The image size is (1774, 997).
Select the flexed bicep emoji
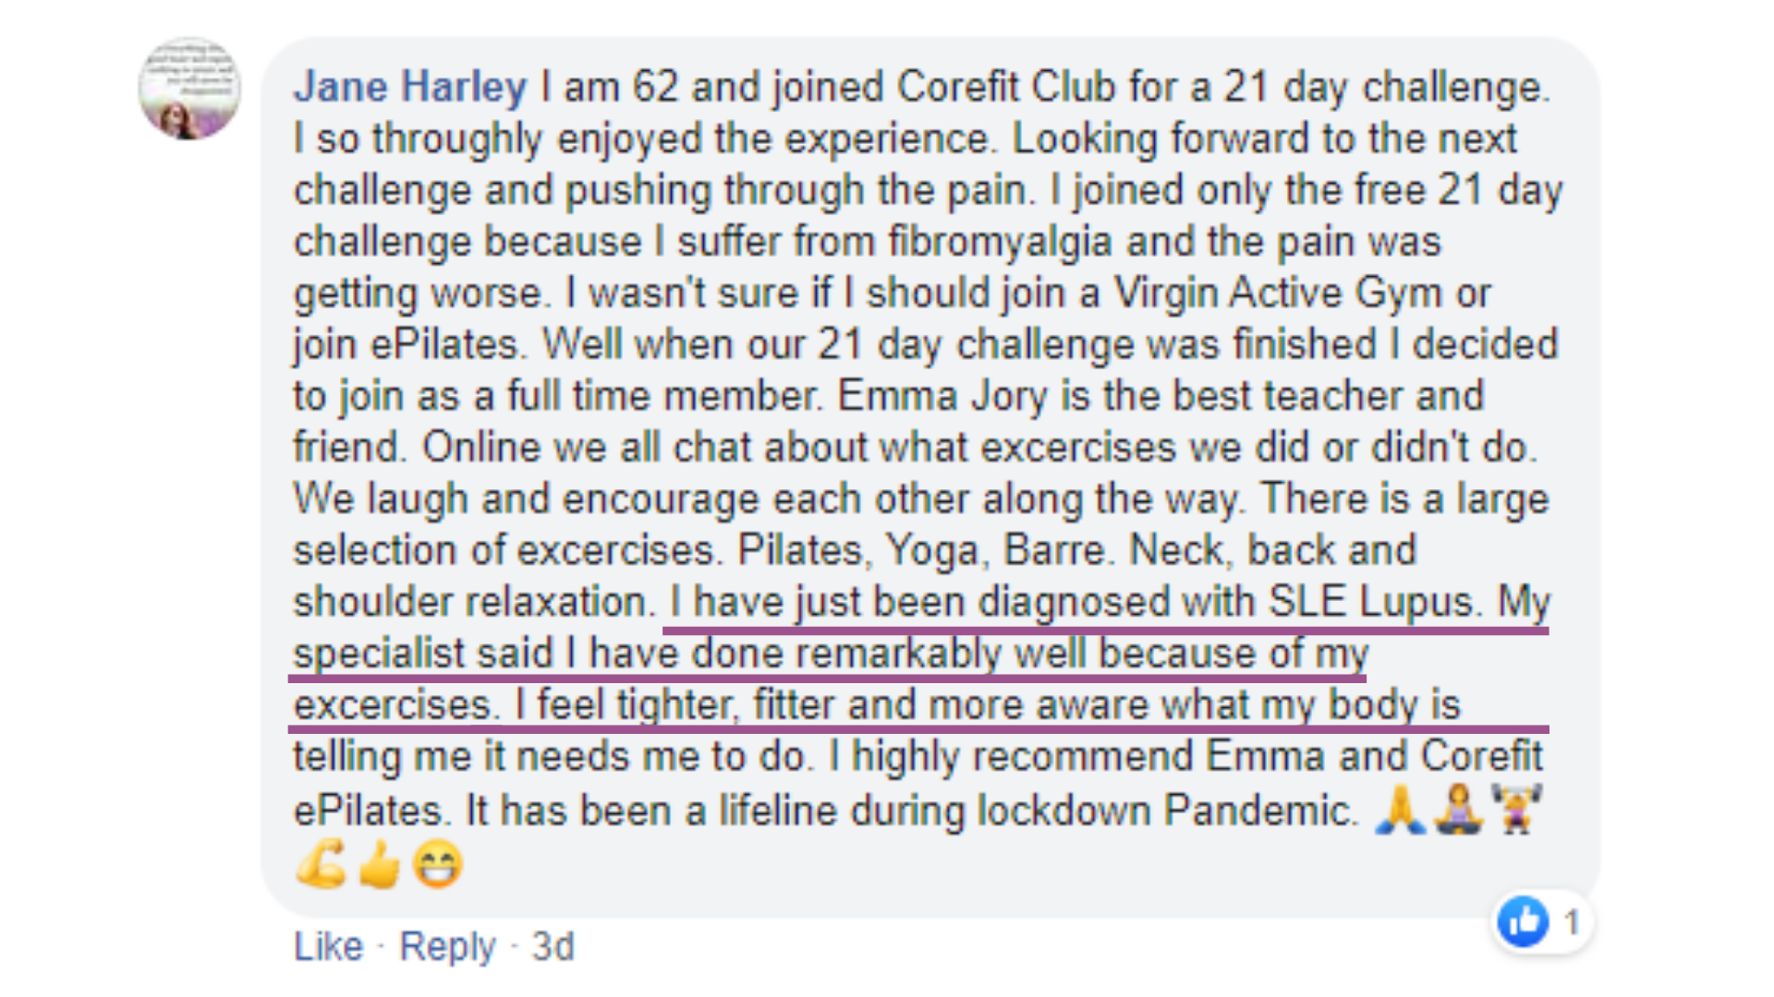tap(322, 865)
